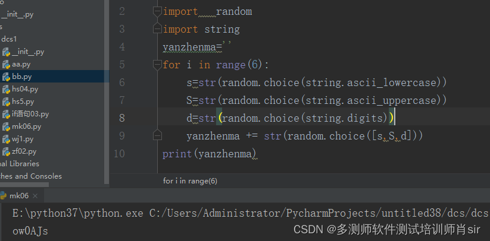Toggle the fold end marker on line 9

pos(157,135)
